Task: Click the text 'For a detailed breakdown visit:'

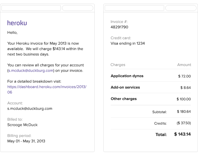Action: [x=34, y=81]
